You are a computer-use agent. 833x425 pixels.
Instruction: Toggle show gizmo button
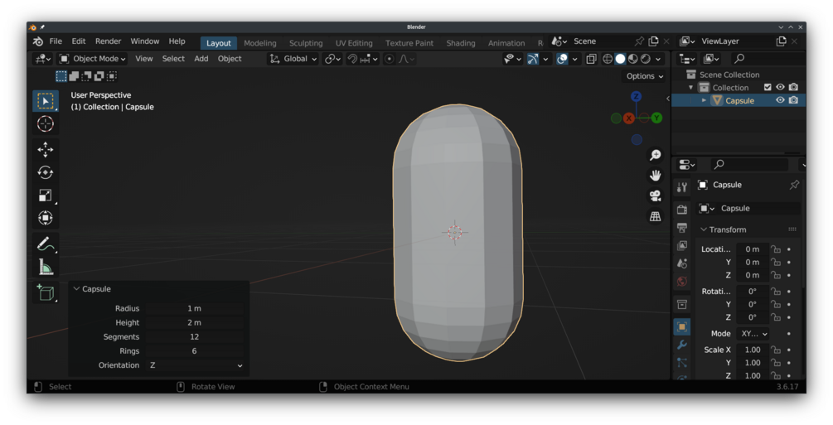pos(533,59)
